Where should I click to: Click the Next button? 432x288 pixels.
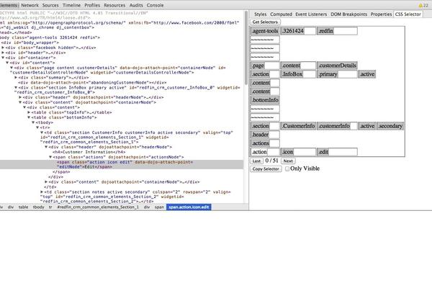pyautogui.click(x=288, y=161)
